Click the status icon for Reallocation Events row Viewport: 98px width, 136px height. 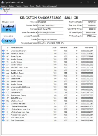(x=4, y=95)
